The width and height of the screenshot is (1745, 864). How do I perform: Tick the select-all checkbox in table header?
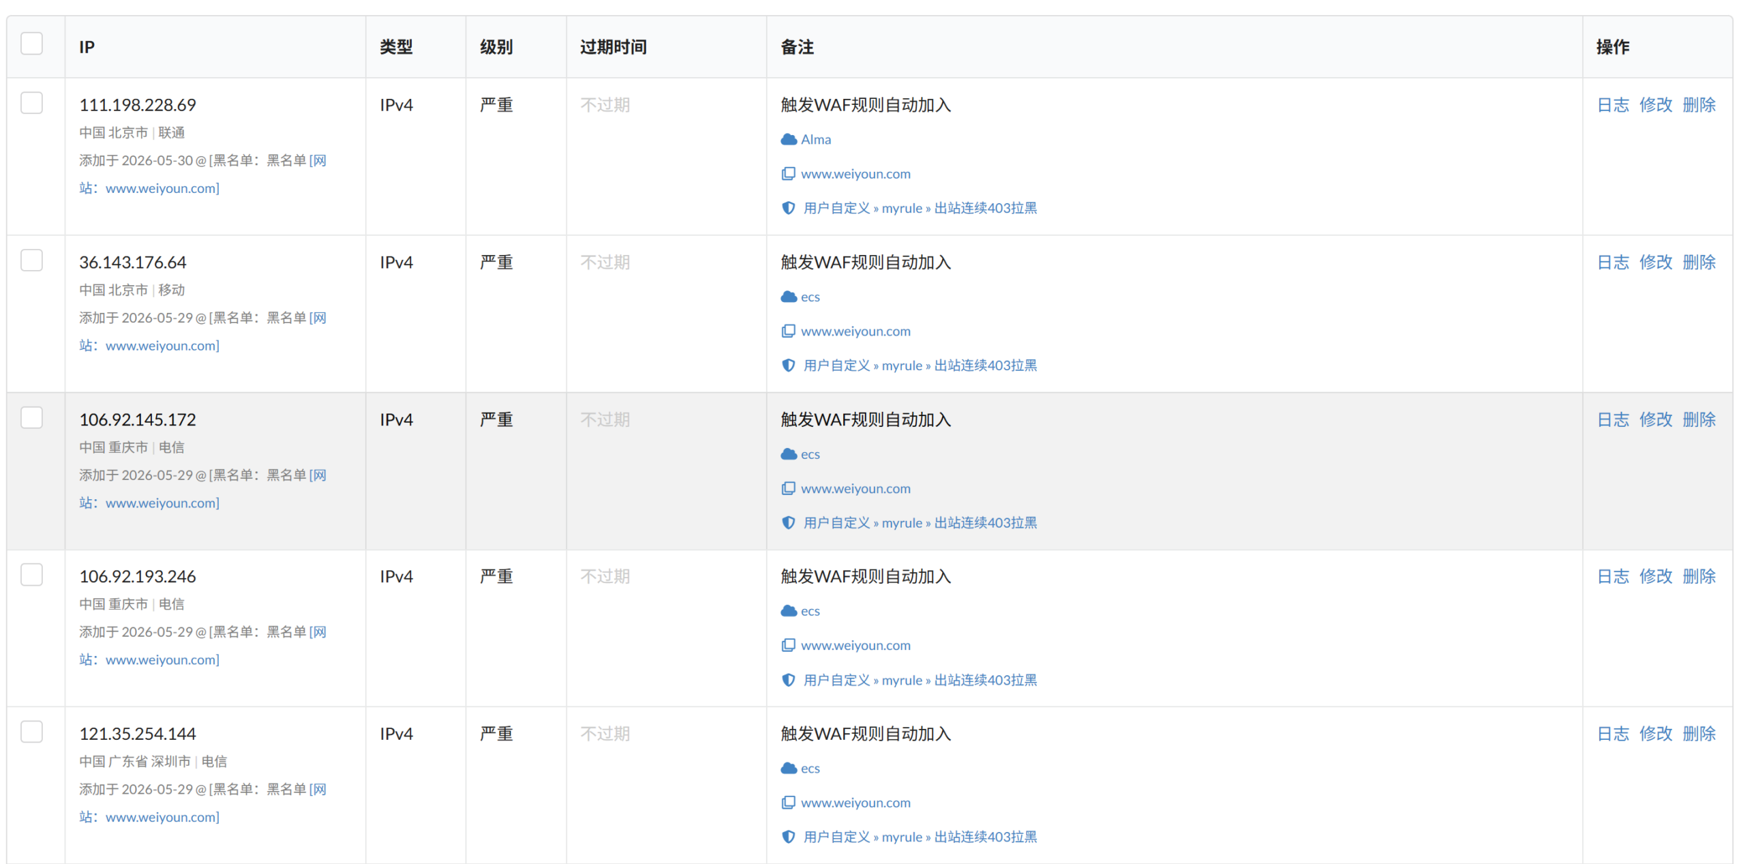tap(31, 44)
